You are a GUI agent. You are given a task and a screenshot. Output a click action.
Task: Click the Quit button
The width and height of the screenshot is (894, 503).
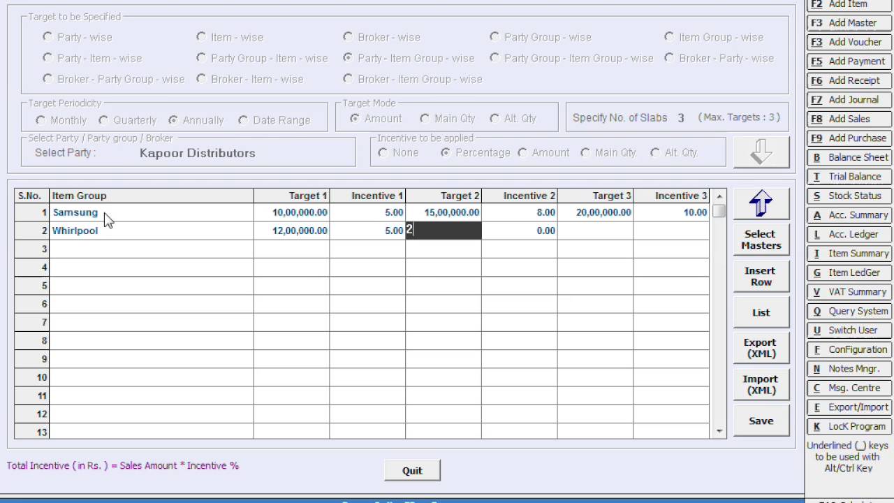[x=412, y=471]
